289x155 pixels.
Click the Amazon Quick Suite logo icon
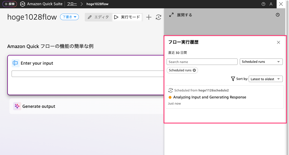click(23, 4)
